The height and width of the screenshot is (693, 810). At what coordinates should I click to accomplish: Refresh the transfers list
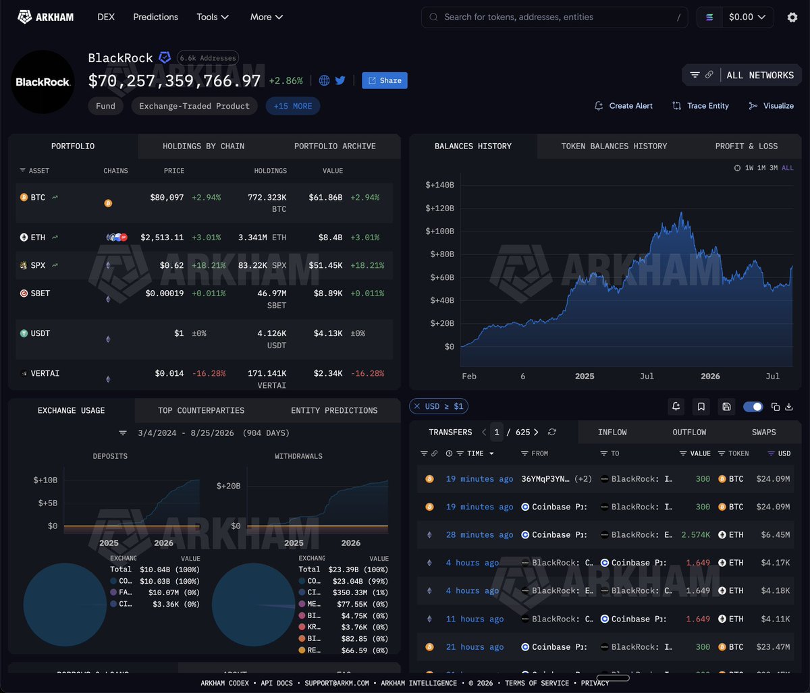point(552,432)
